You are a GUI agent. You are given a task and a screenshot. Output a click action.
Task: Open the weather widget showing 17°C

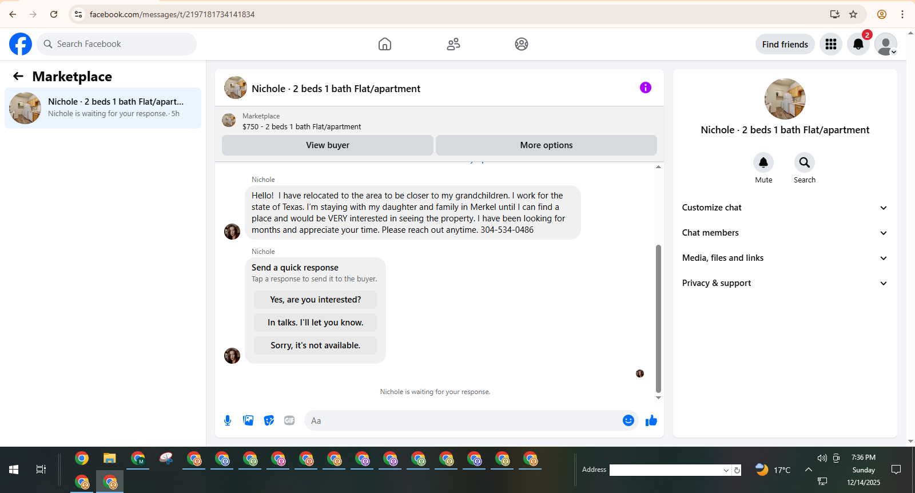[x=773, y=470]
